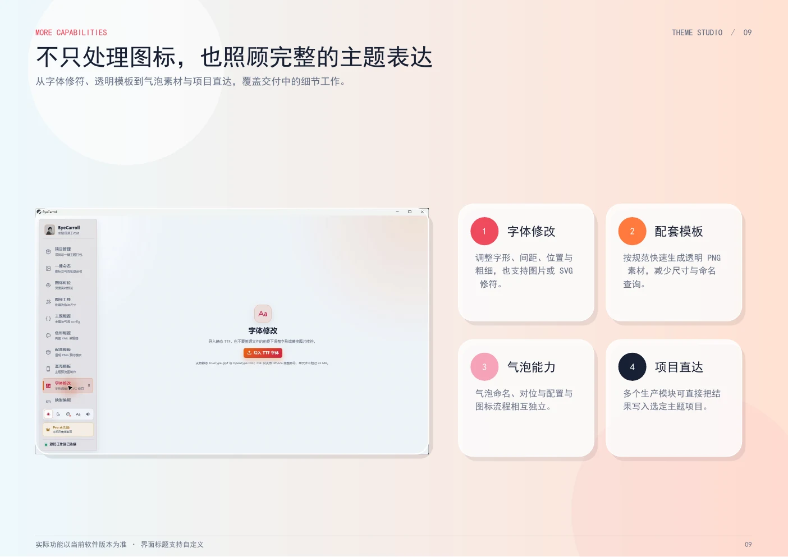
Task: Click the grip dots on 字体修改 row
Action: [89, 385]
